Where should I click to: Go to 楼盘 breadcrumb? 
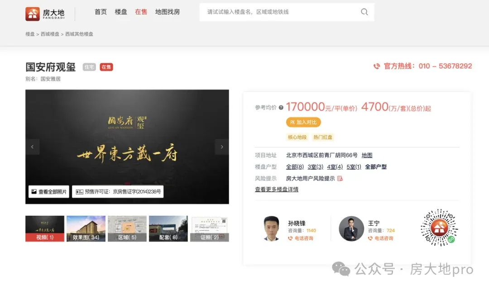30,34
